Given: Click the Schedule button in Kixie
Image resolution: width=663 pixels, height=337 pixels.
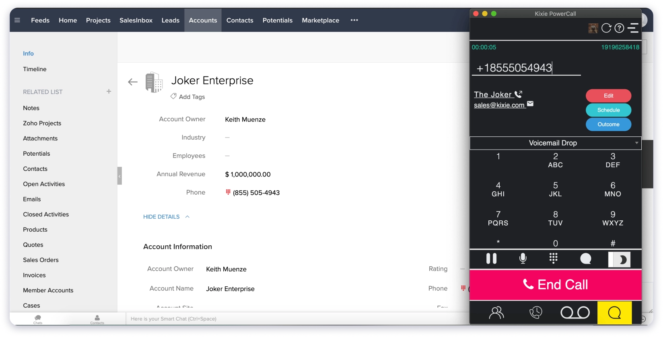Looking at the screenshot, I should pyautogui.click(x=608, y=110).
